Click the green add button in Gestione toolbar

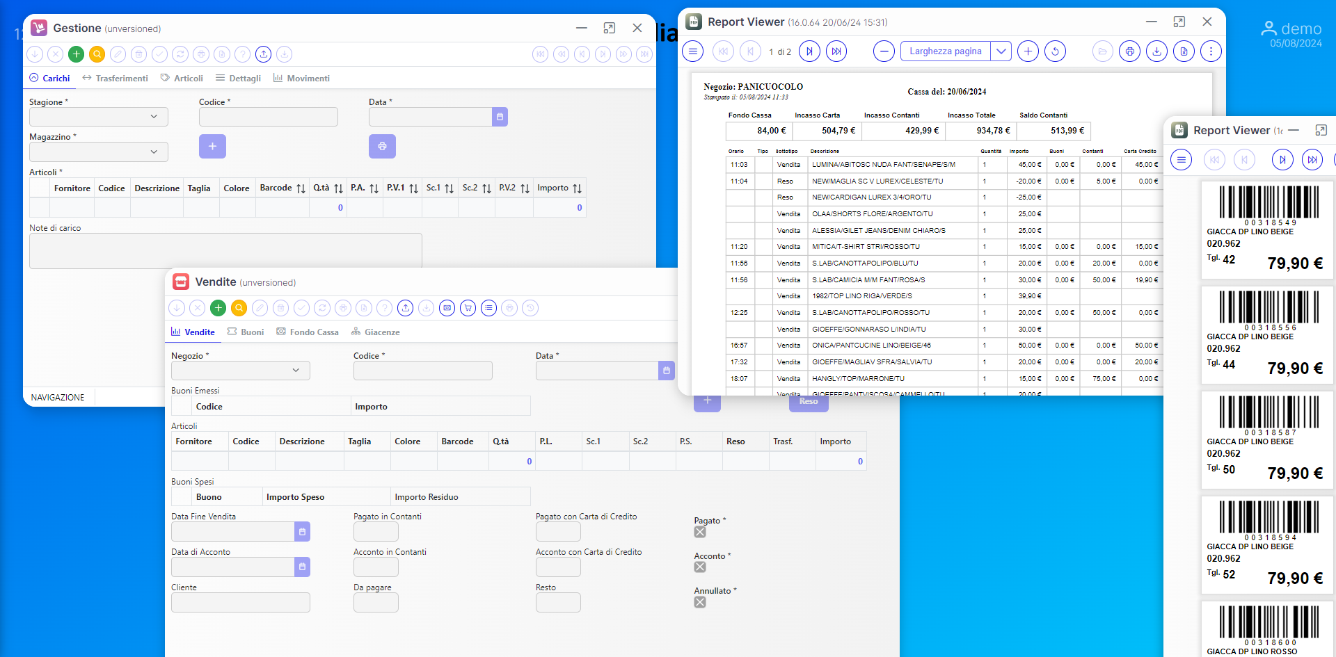point(77,54)
